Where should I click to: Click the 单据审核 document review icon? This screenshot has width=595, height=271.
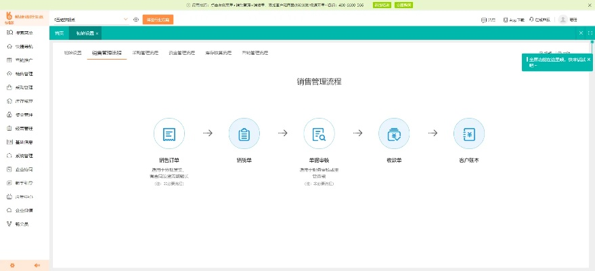click(319, 133)
